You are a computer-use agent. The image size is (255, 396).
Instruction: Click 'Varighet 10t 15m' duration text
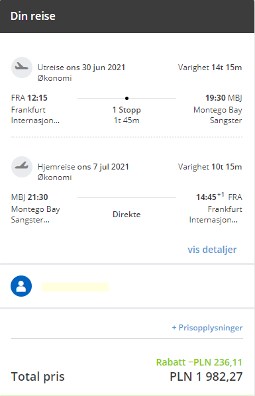pyautogui.click(x=210, y=167)
